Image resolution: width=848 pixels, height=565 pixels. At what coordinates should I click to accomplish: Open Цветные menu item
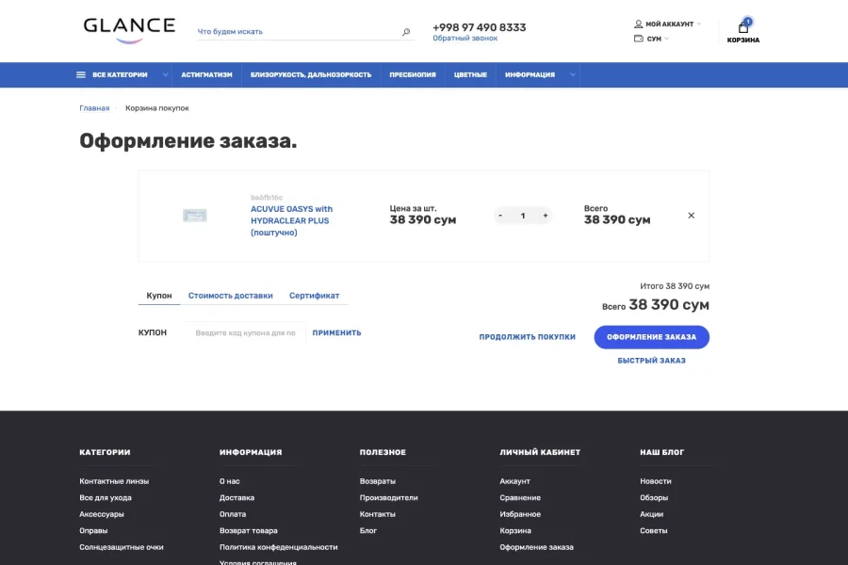[470, 74]
